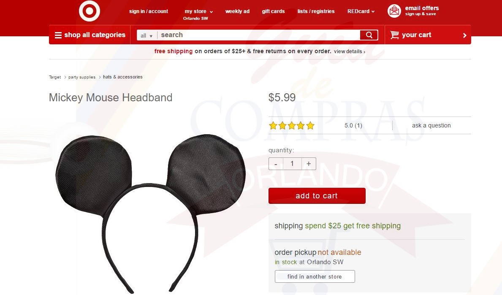Increase quantity with the plus button
This screenshot has width=502, height=295.
coord(309,163)
